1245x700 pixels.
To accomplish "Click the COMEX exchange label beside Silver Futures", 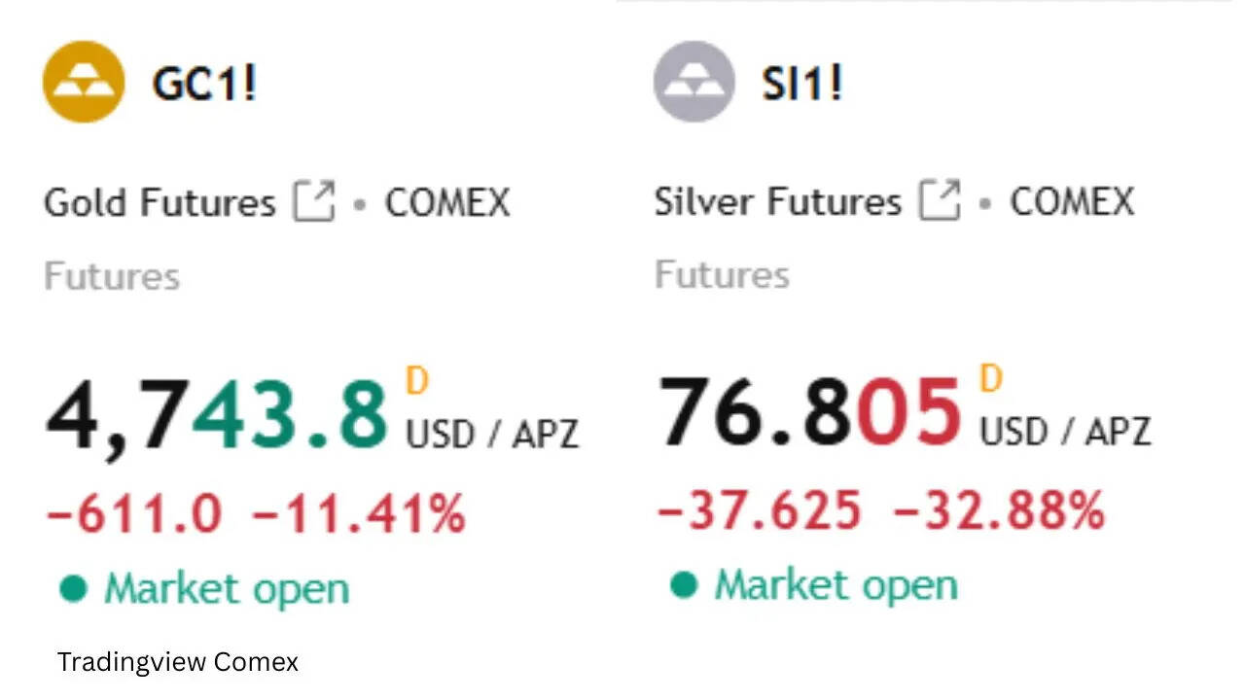I will coord(1072,202).
